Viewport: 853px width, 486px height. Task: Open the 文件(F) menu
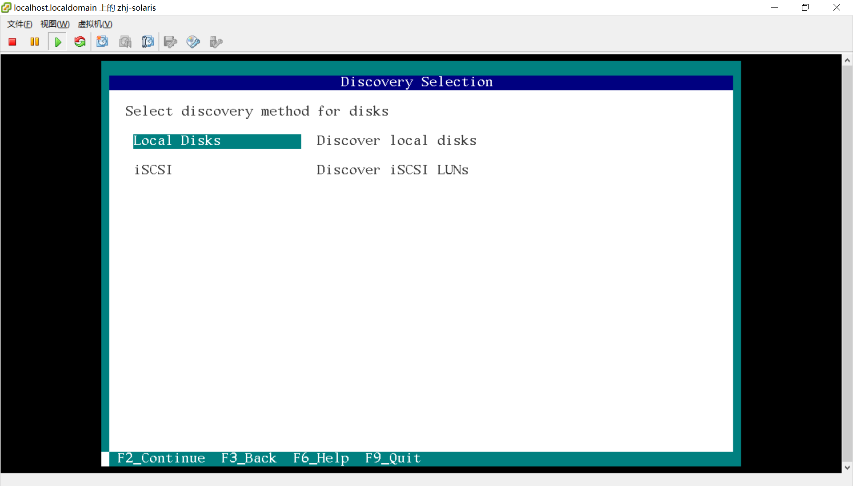pyautogui.click(x=20, y=24)
